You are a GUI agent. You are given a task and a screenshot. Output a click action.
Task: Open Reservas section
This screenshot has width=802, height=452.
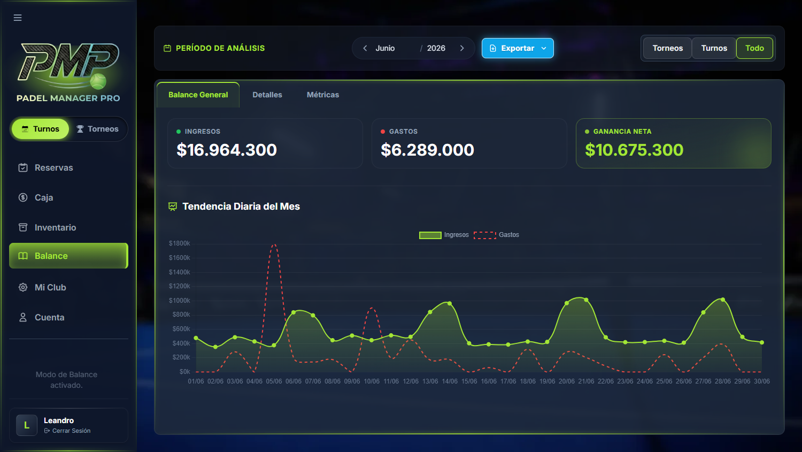pos(68,167)
